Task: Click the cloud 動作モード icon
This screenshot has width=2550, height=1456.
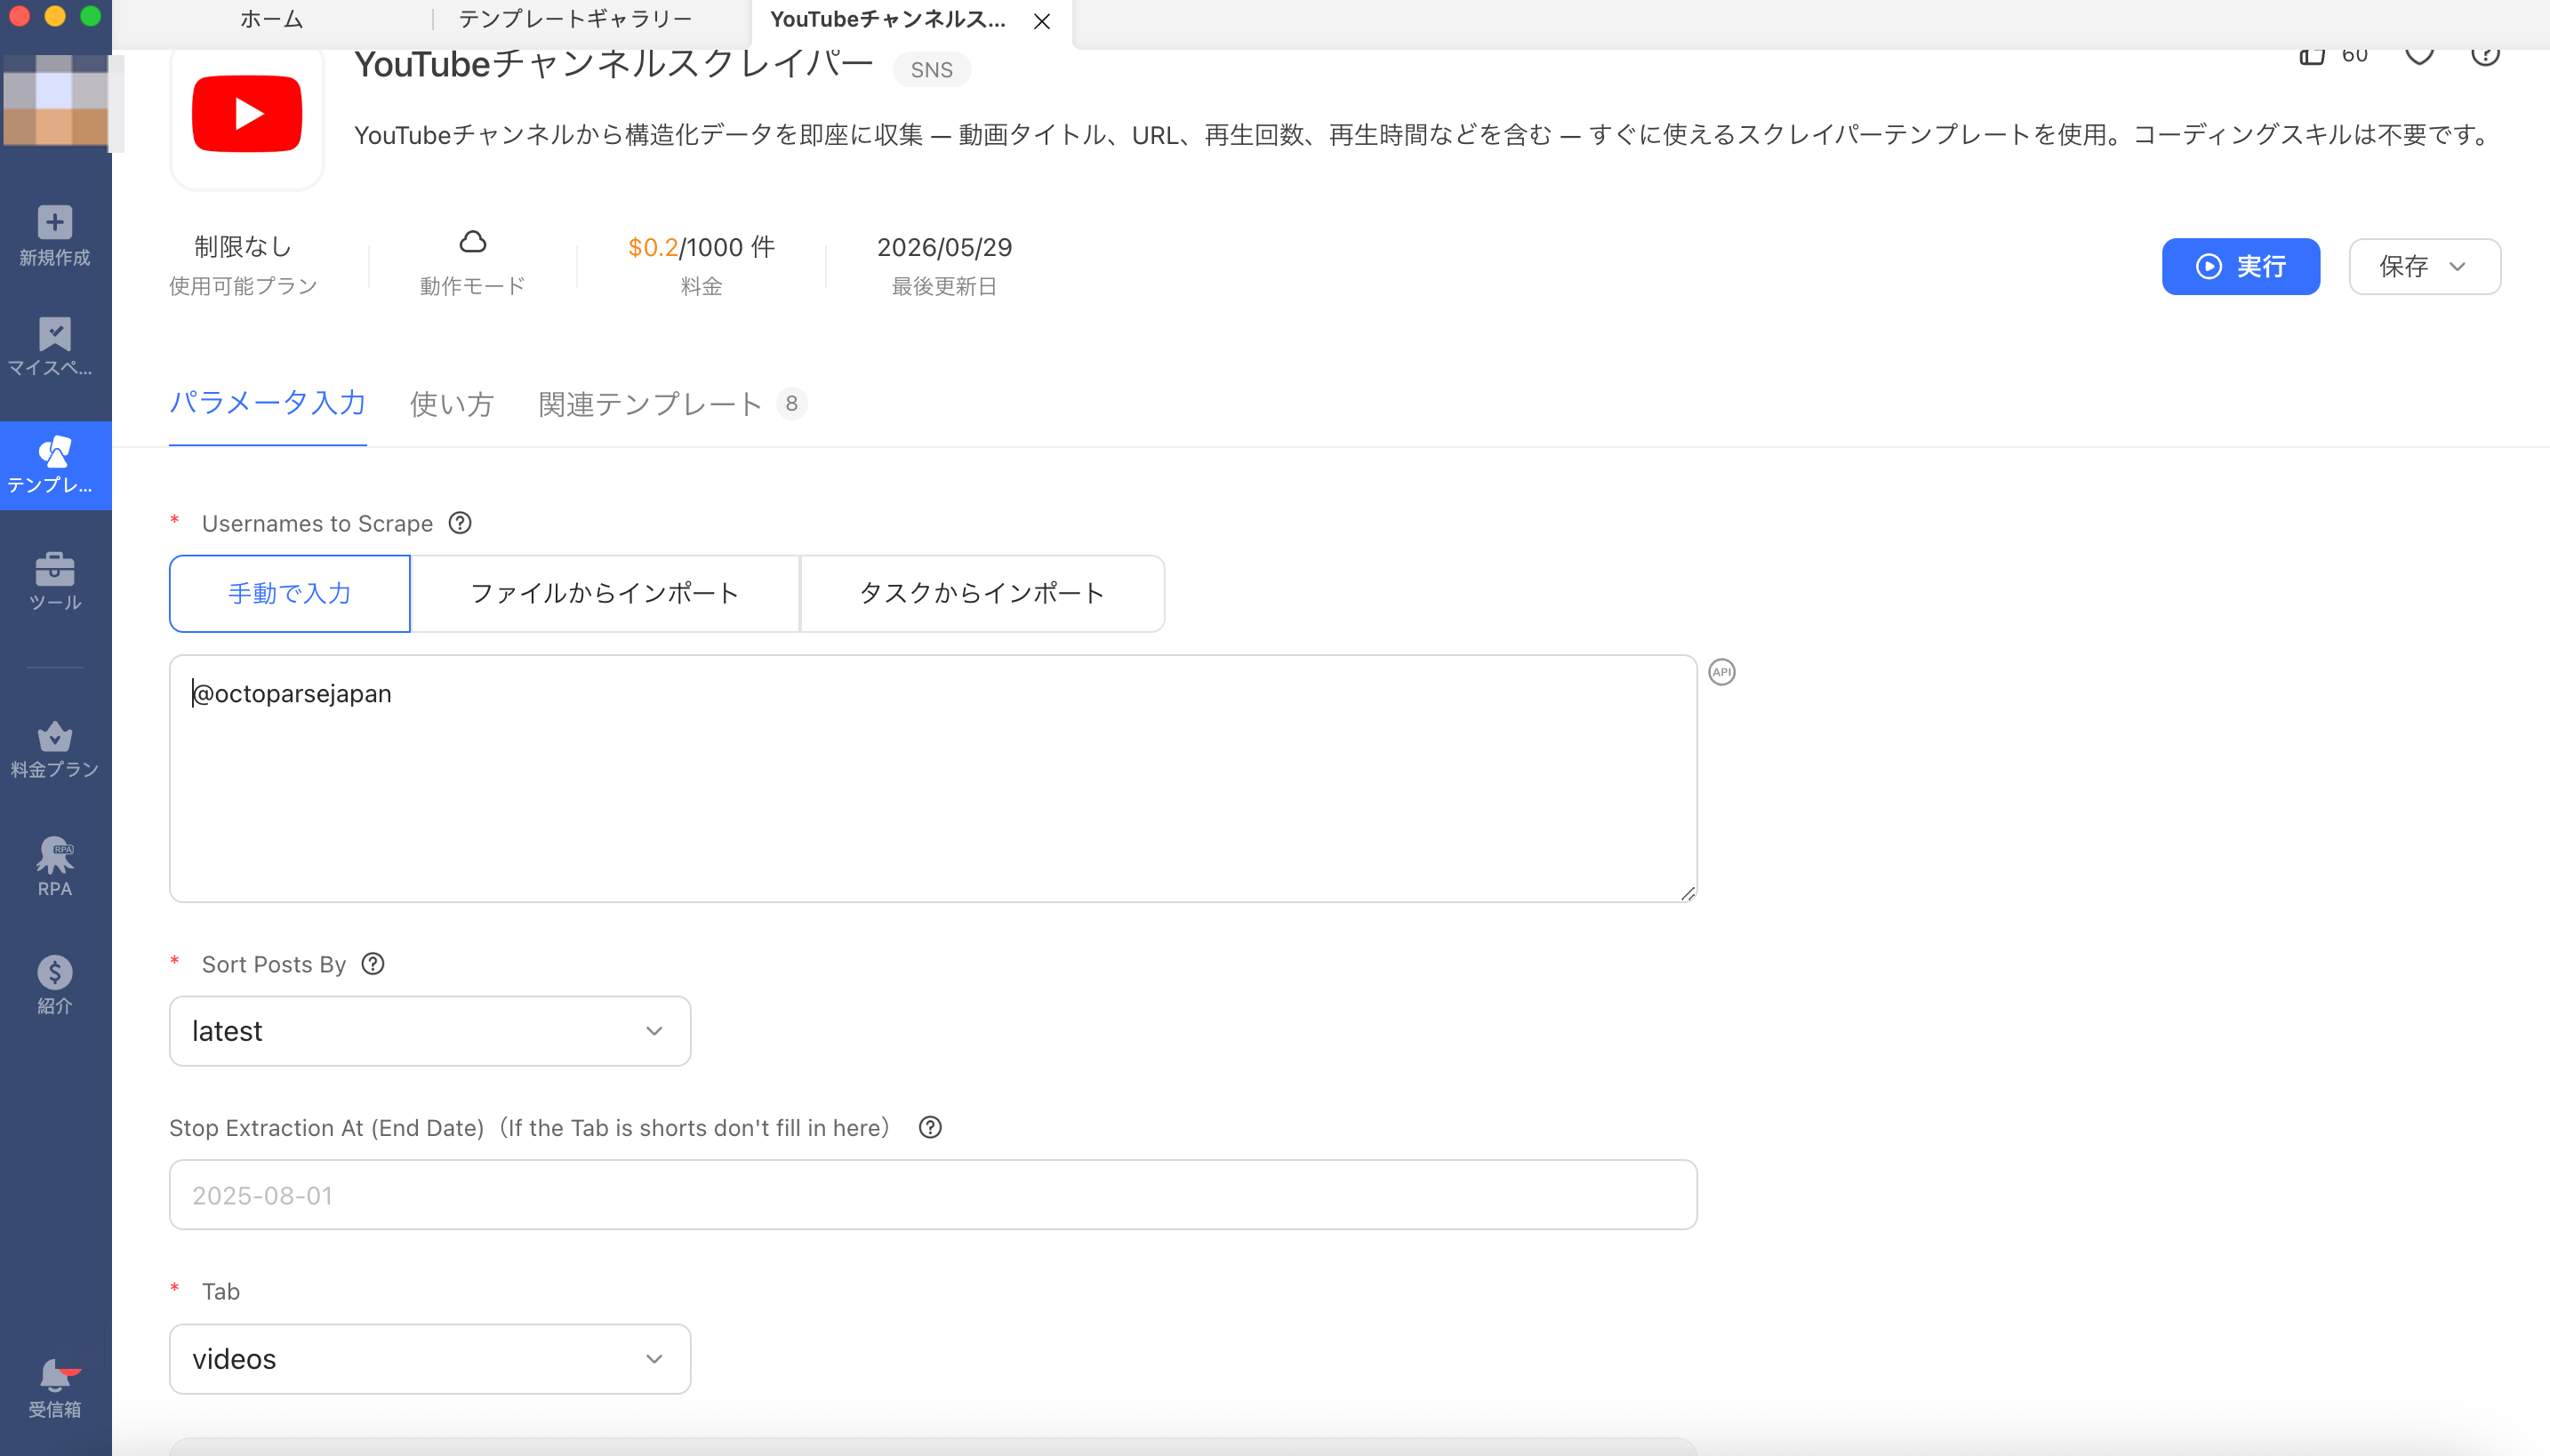Action: [x=473, y=242]
